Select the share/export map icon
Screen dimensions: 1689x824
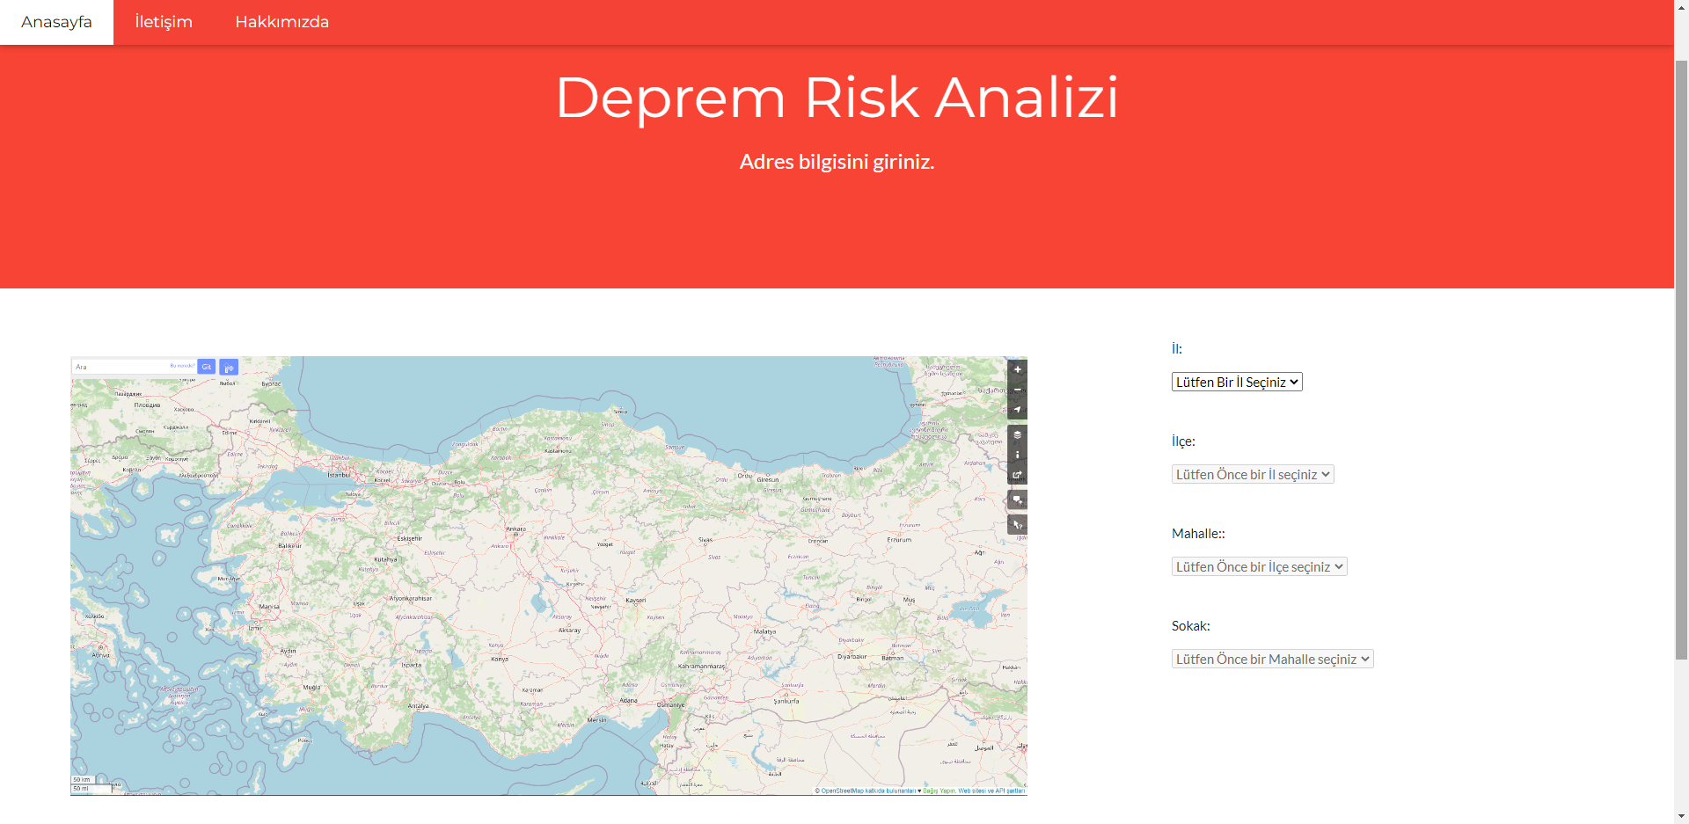[1018, 475]
